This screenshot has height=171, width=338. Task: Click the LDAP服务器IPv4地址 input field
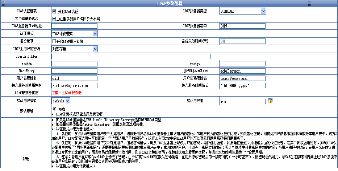(74, 26)
